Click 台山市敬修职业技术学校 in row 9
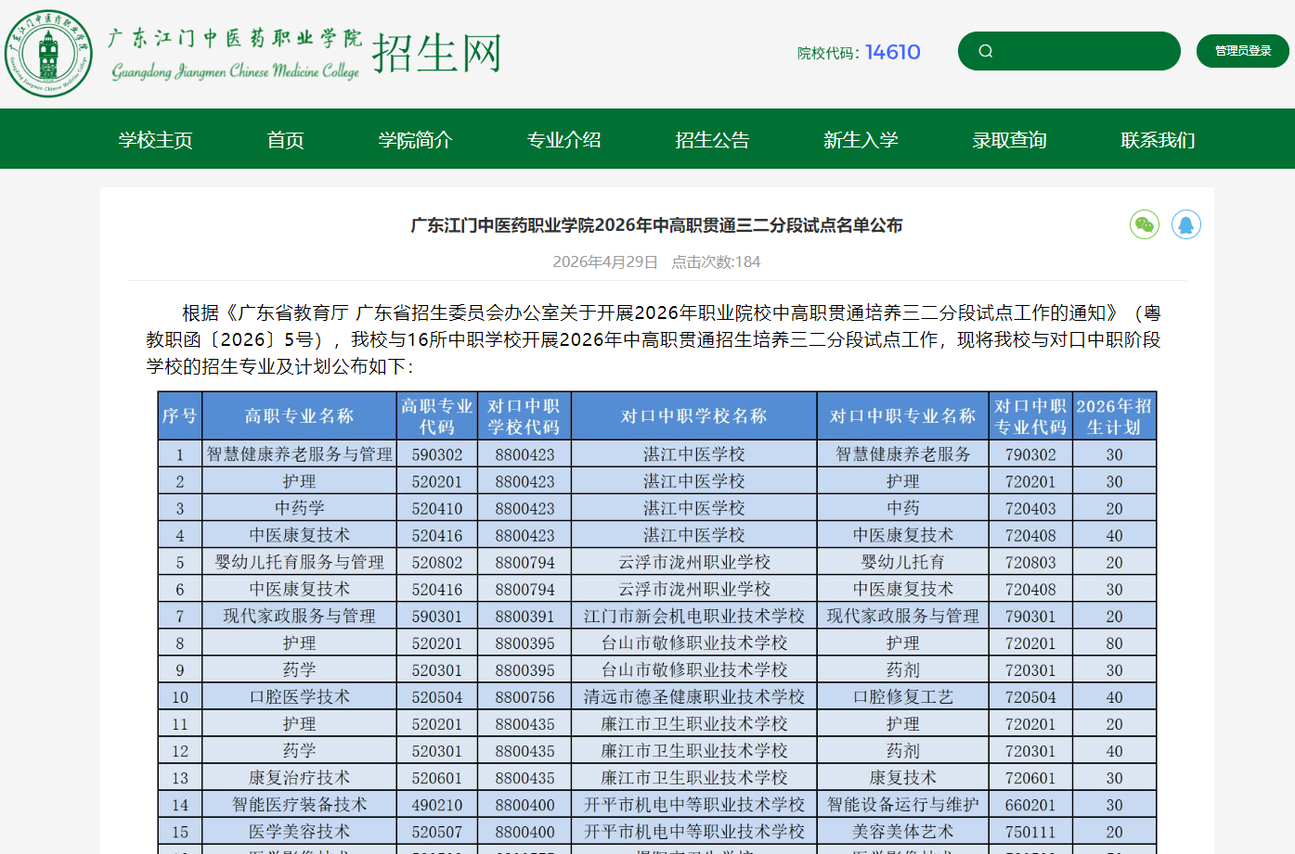 click(x=694, y=669)
